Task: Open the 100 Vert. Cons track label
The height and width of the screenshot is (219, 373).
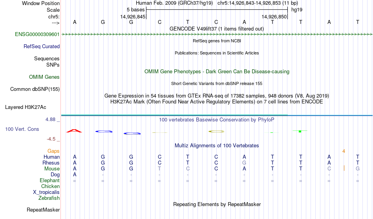Action: (22, 129)
